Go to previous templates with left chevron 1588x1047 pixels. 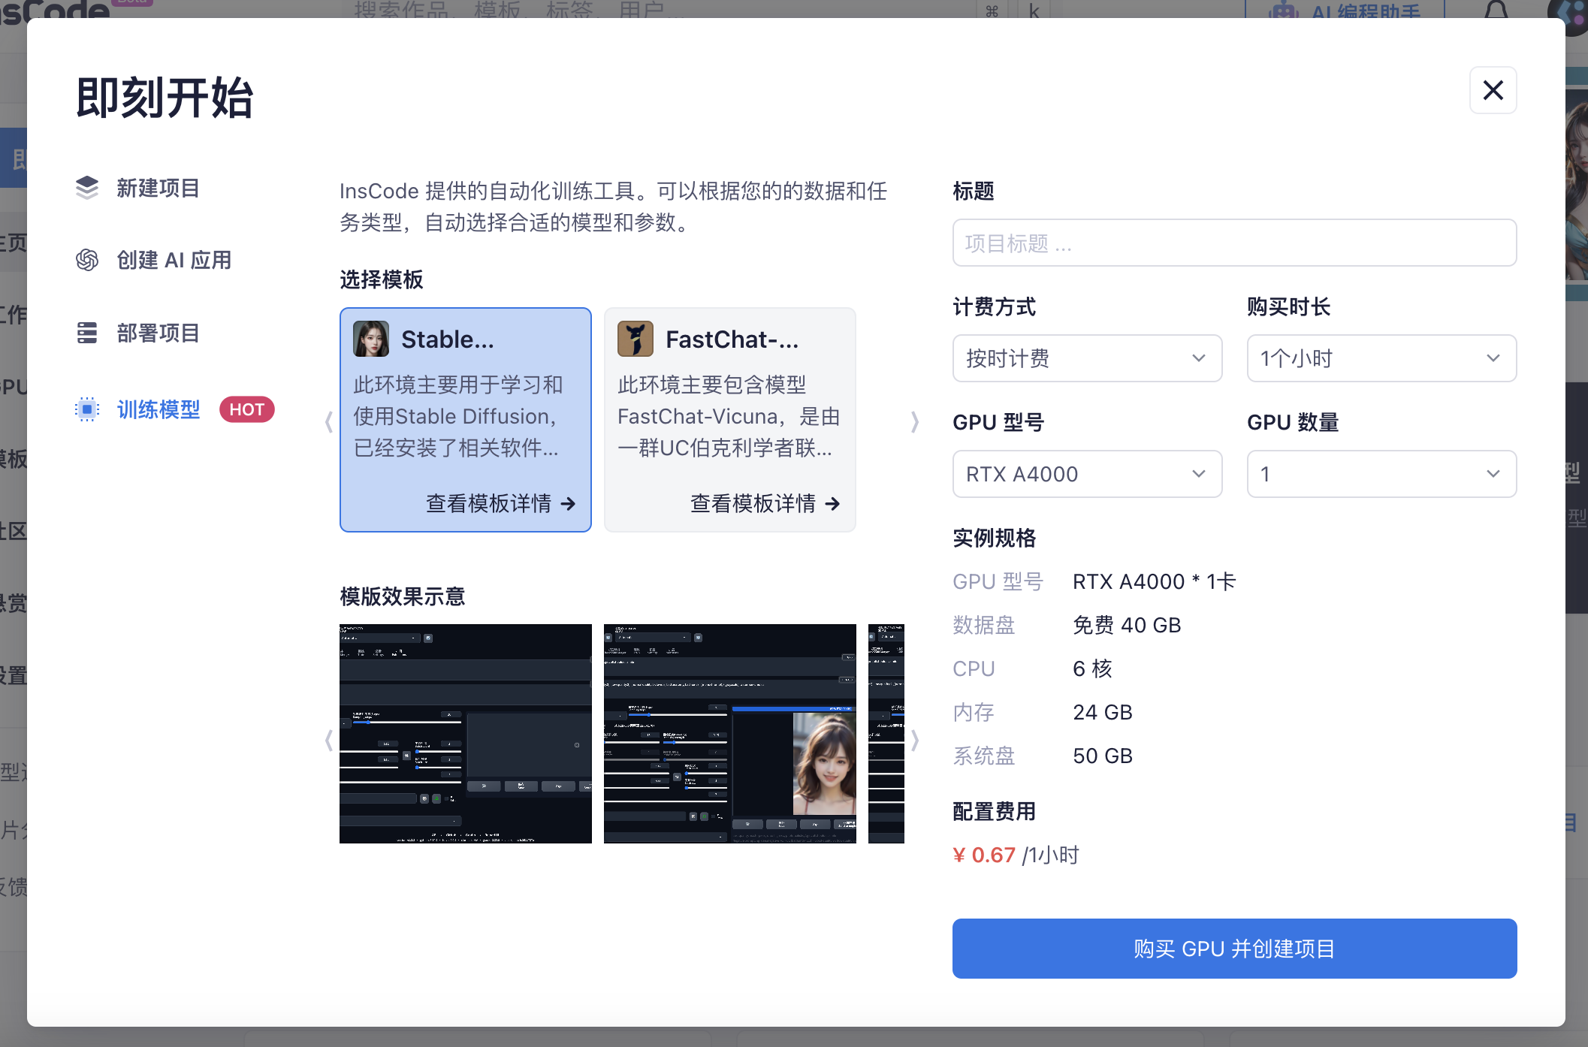click(328, 421)
